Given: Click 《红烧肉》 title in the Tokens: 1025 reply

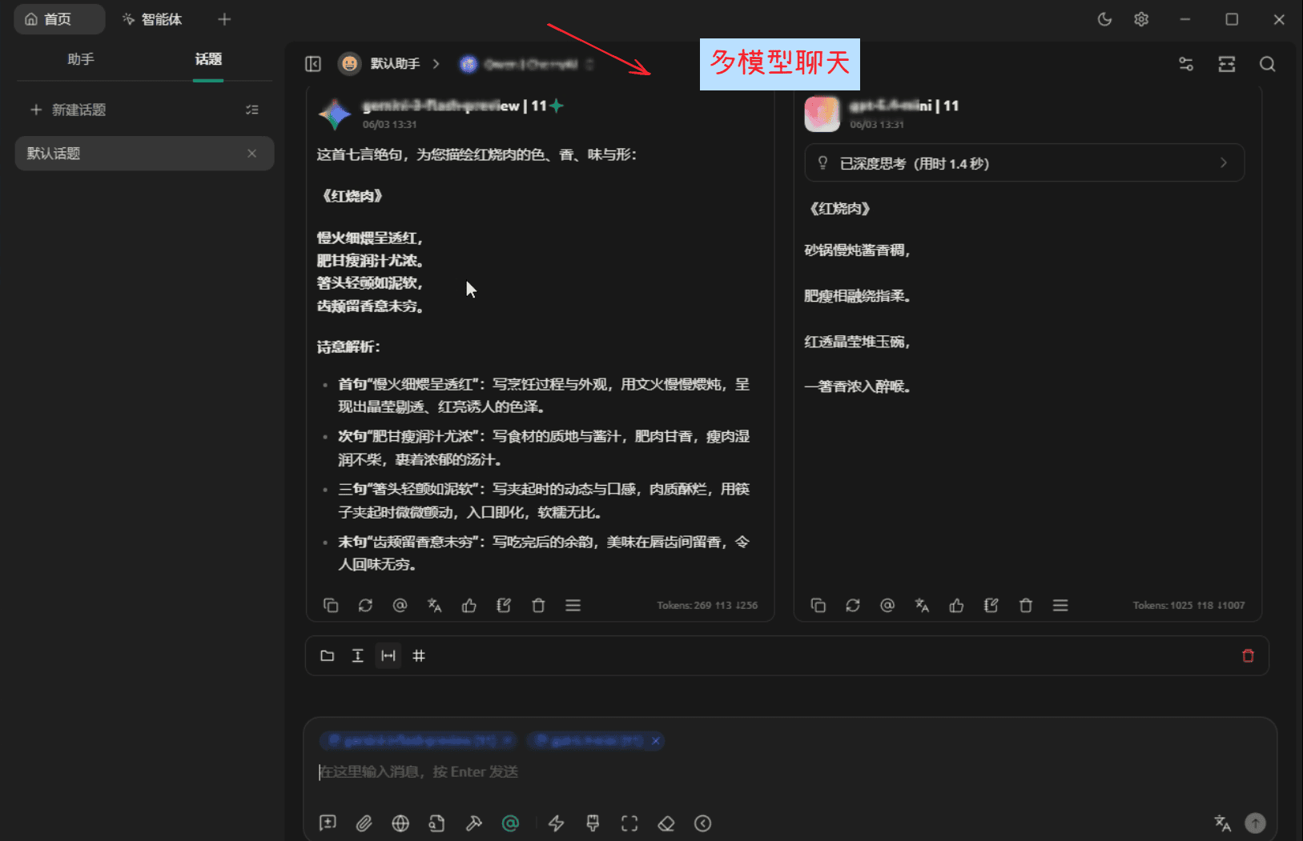Looking at the screenshot, I should coord(840,209).
